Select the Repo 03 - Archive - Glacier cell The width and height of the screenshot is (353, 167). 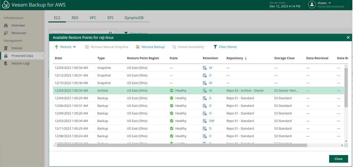click(245, 91)
